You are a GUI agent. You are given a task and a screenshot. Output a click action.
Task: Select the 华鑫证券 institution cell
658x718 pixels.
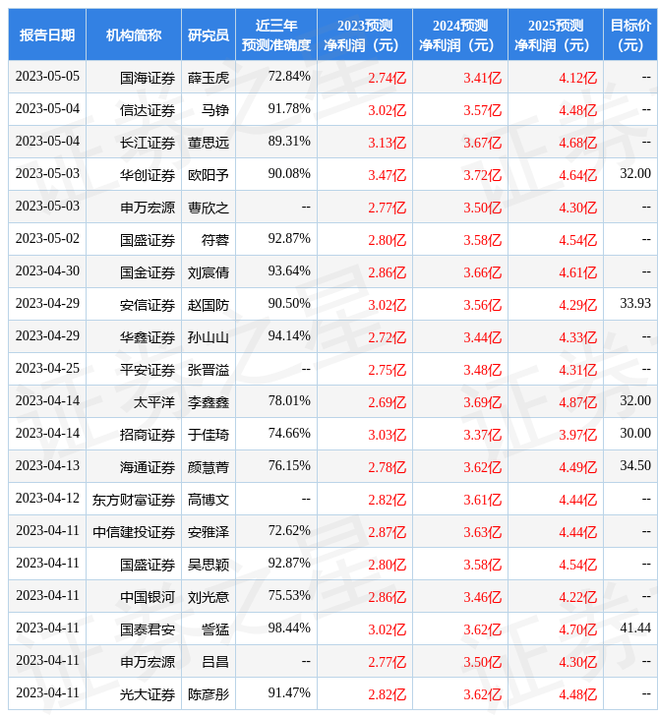133,337
